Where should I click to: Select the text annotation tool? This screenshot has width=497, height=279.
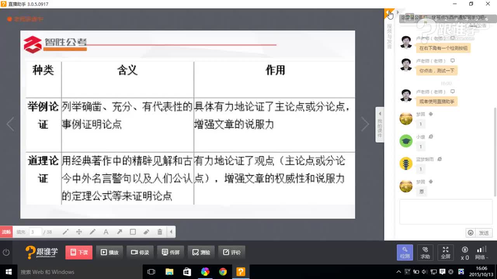click(106, 231)
